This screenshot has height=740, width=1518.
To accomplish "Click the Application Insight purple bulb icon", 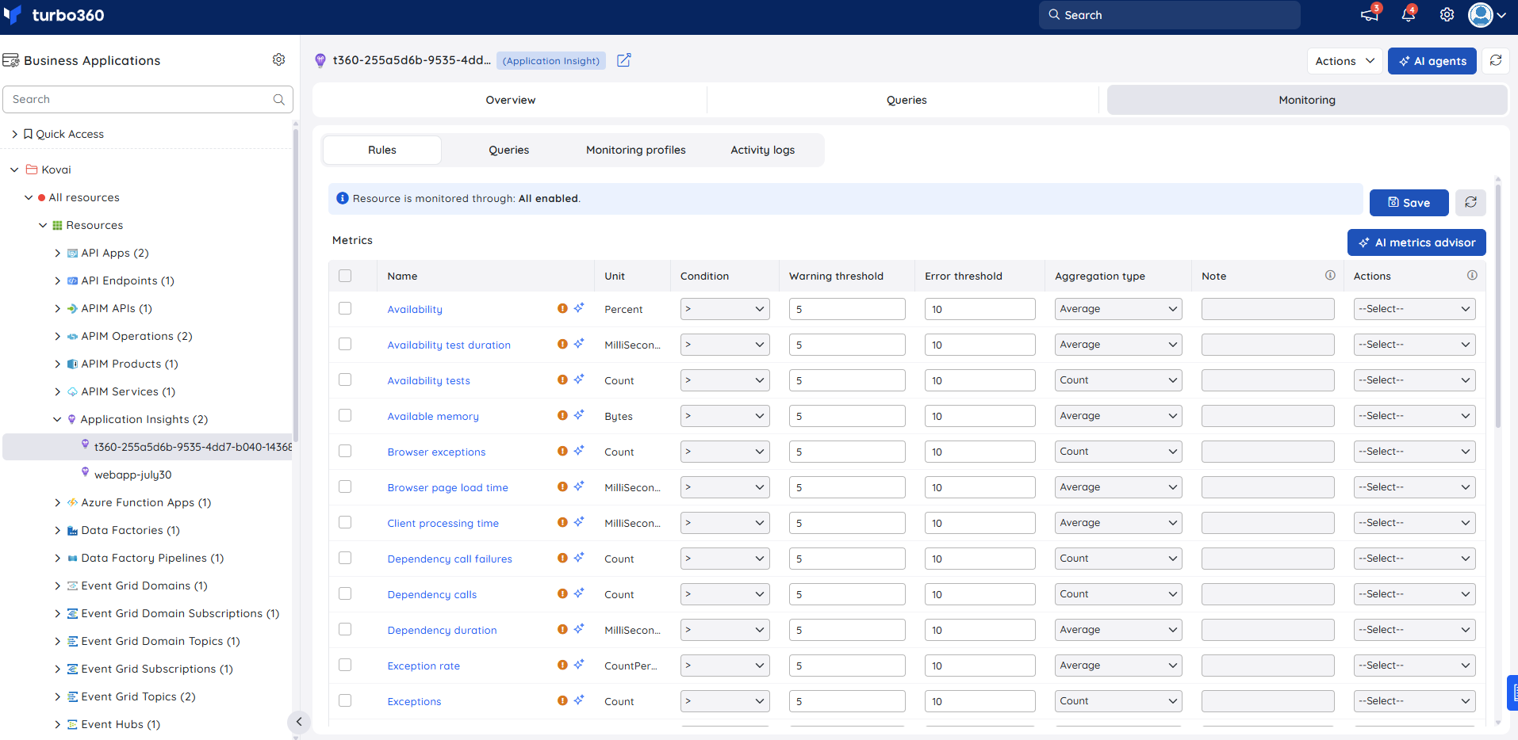I will [320, 60].
